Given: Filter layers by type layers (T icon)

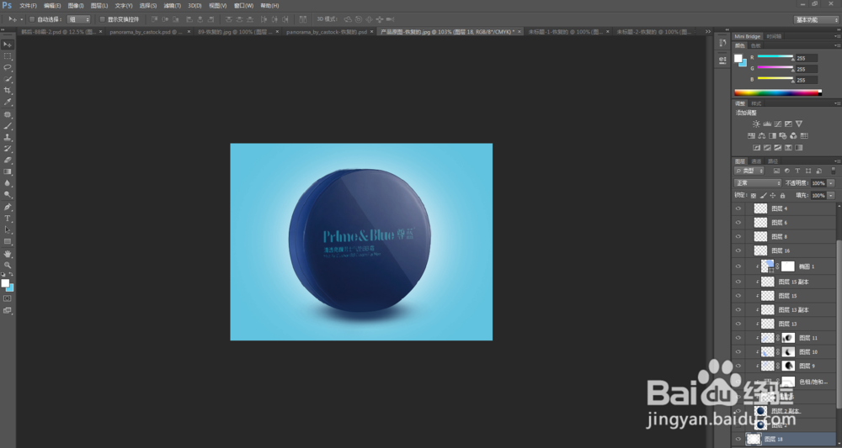Looking at the screenshot, I should tap(797, 171).
